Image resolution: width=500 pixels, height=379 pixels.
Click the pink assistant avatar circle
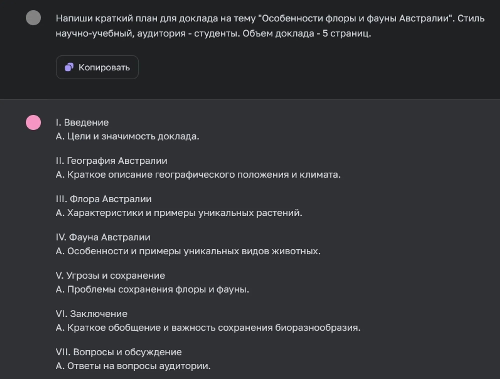(x=33, y=122)
